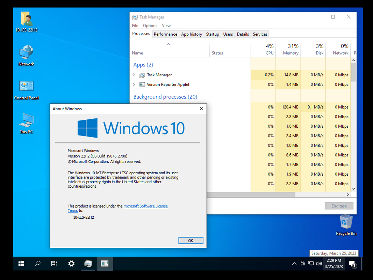This screenshot has height=280, width=373.
Task: Click vertical scrollbar up arrow in Task Manager
Action: point(353,60)
